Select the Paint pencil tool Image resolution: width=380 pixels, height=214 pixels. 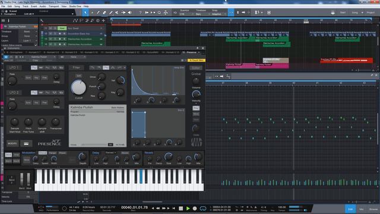click(x=111, y=12)
